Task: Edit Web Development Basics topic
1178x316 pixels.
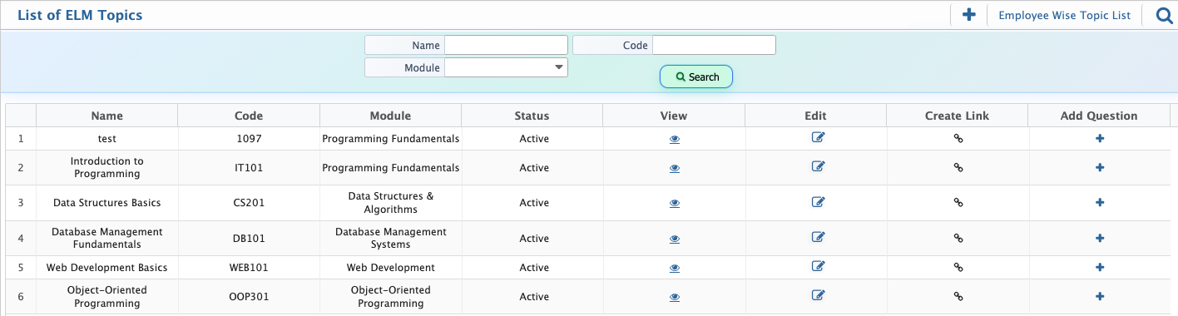Action: click(818, 266)
